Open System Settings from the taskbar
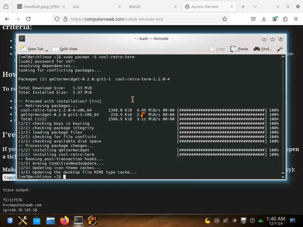 pos(23,220)
